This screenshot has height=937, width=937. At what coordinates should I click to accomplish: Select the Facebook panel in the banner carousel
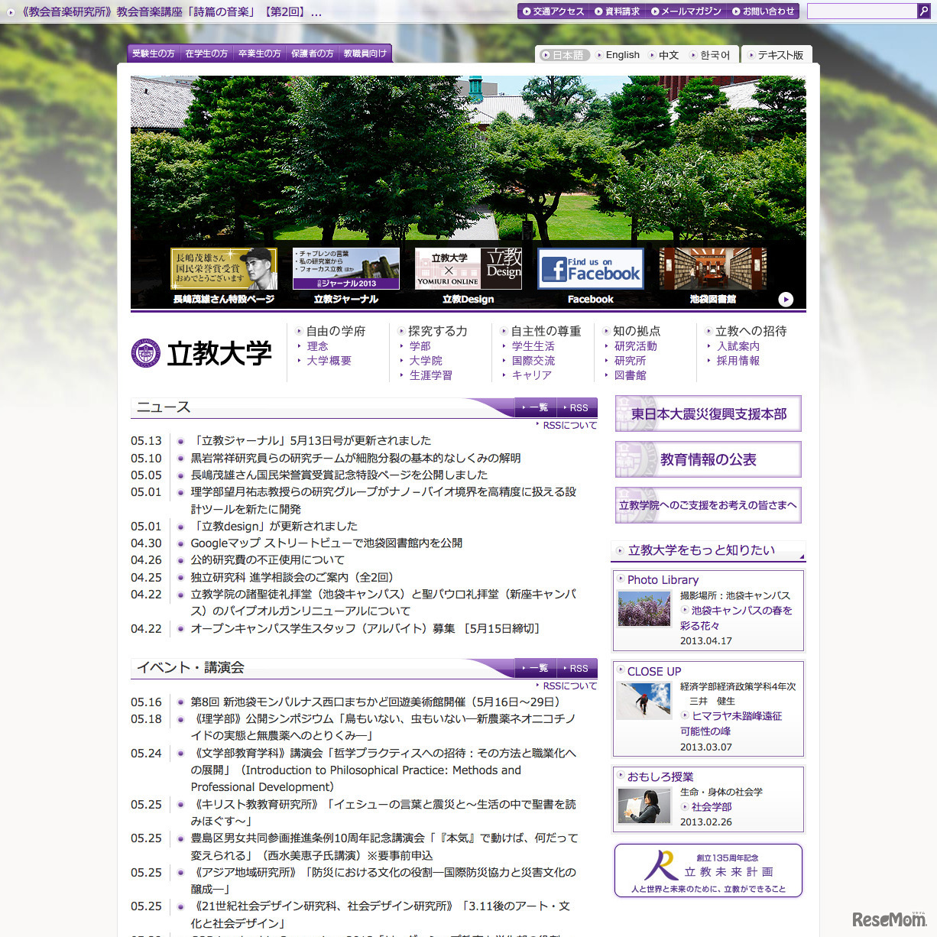pyautogui.click(x=590, y=268)
